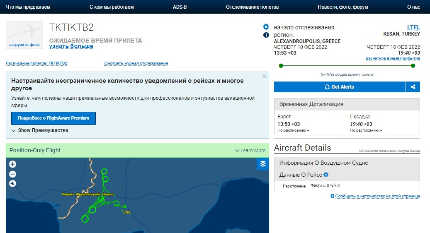Click landing time 19:40 +03 in details
This screenshot has height=233, width=430.
361,124
